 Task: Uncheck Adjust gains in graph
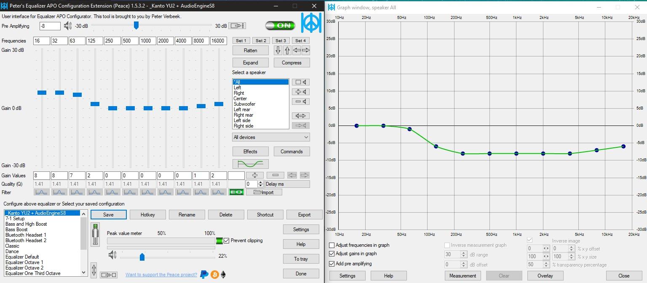coord(332,254)
